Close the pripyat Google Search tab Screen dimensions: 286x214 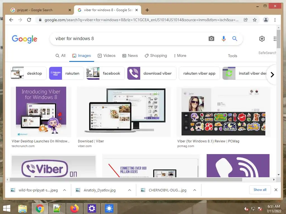70,10
